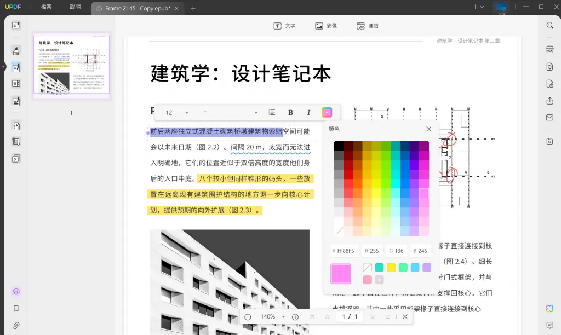Close the page navigation bar
Screen dimensions: 561x335
pyautogui.click(x=405, y=317)
